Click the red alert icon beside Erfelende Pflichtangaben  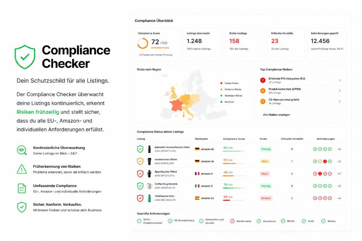tap(263, 80)
